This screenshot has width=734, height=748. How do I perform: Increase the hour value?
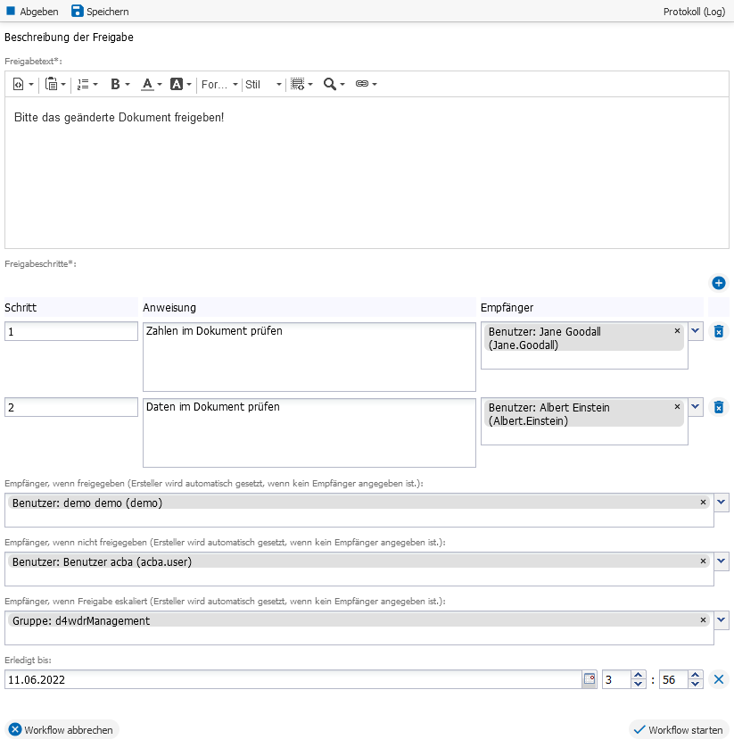click(639, 675)
